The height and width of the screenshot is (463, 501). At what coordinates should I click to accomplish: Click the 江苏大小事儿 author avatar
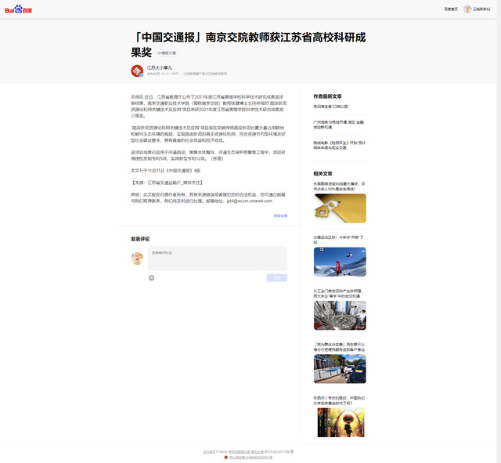(137, 71)
